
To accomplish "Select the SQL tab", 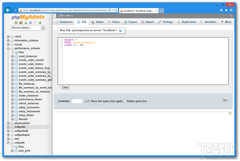I will pos(82,22).
